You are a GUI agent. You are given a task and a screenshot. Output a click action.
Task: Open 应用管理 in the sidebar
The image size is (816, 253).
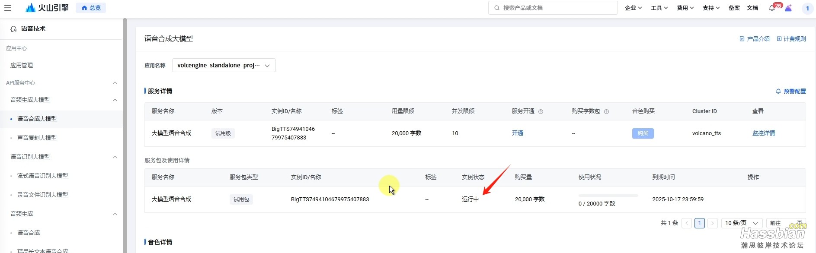pyautogui.click(x=22, y=65)
